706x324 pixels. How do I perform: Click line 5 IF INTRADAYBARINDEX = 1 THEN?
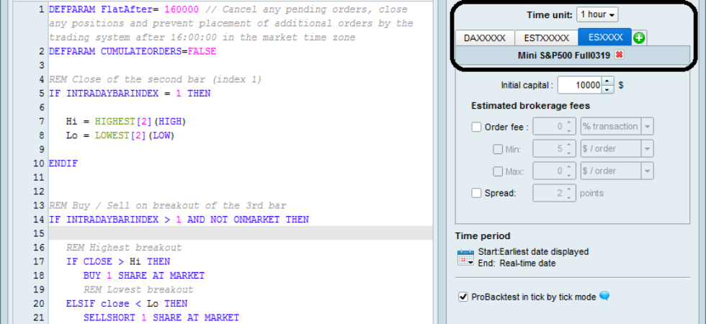[x=130, y=94]
